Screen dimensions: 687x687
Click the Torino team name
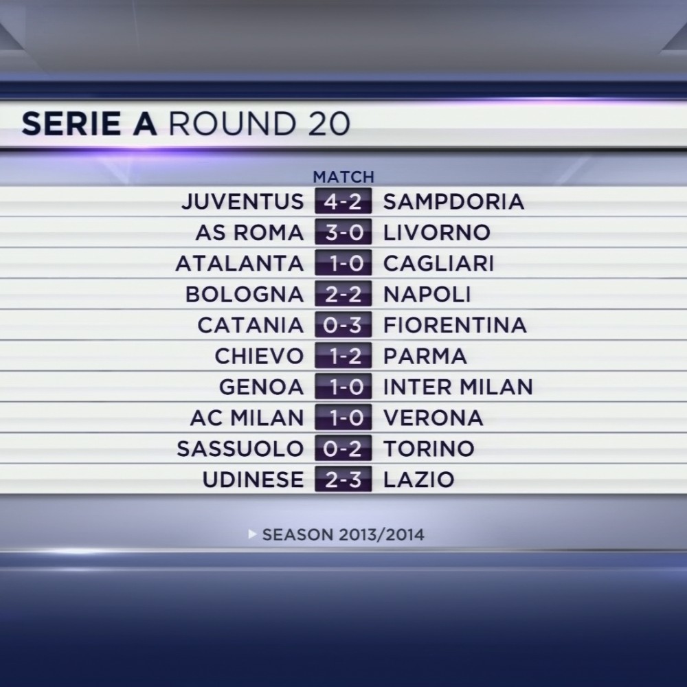[429, 449]
